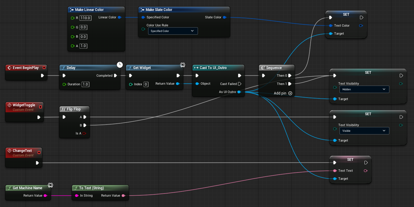Screen dimensions: 414x207
Task: Click the Sequence Then 0 execution pin
Action: point(290,76)
